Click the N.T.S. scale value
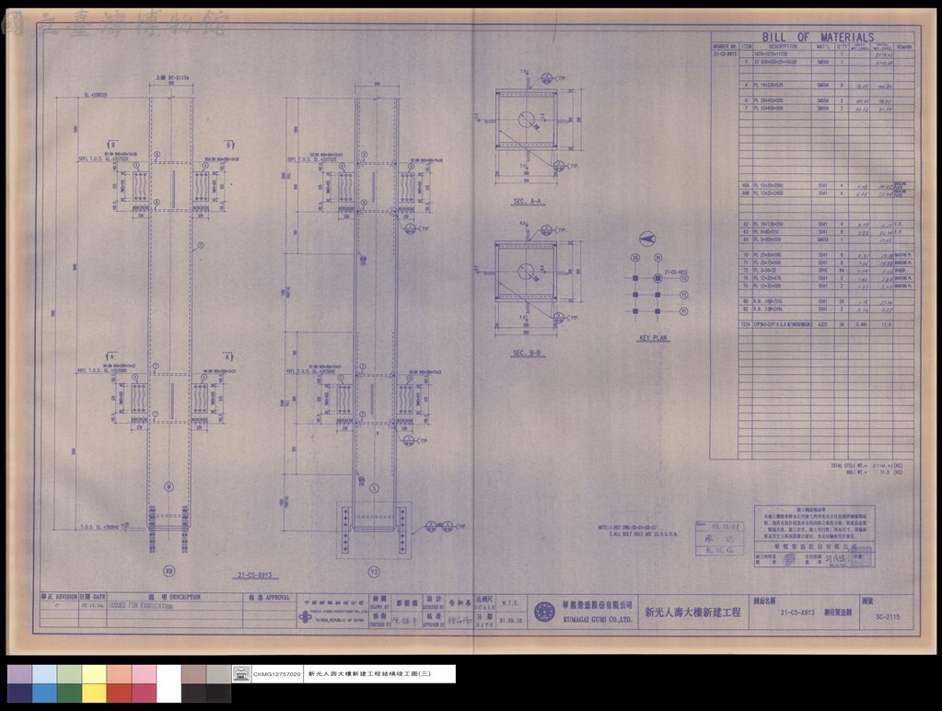This screenshot has width=942, height=711. (x=509, y=603)
